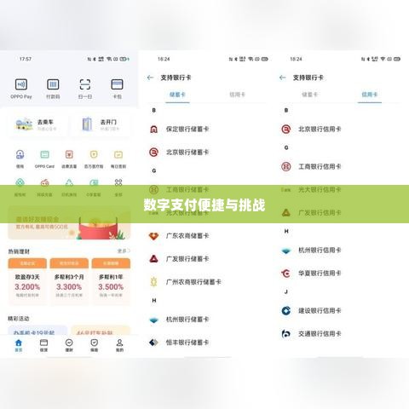
Task: Open the 我的 profile bottom tab
Action: [119, 345]
